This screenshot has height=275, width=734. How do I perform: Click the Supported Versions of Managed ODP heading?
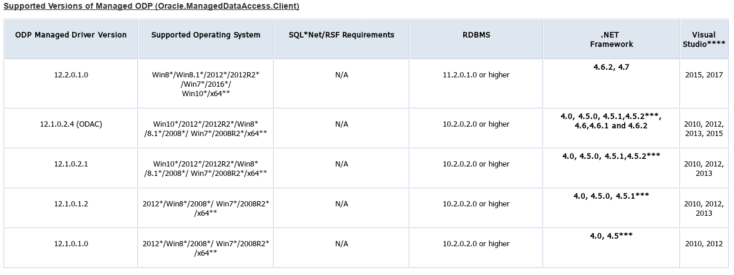coord(151,6)
